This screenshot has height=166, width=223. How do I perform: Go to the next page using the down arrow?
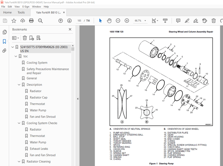click(x=69, y=21)
